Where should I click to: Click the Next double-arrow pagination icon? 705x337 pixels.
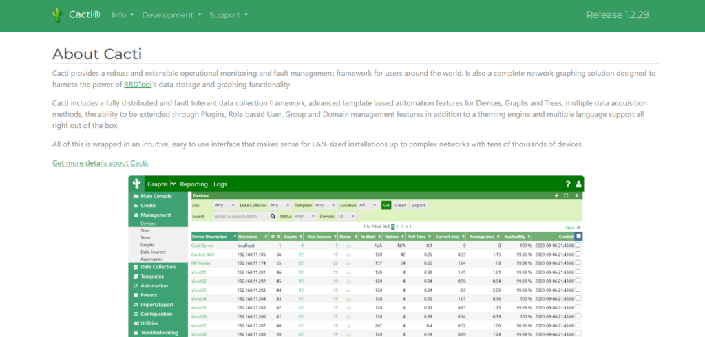tap(578, 228)
